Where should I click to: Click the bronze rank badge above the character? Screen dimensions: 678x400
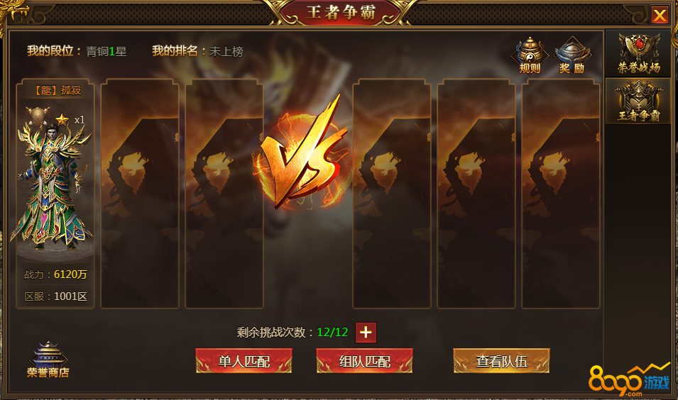38,116
